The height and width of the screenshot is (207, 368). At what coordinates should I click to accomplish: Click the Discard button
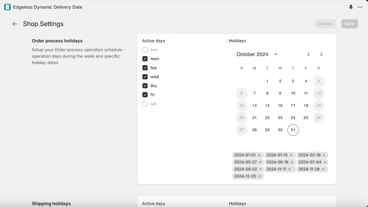[x=325, y=24]
